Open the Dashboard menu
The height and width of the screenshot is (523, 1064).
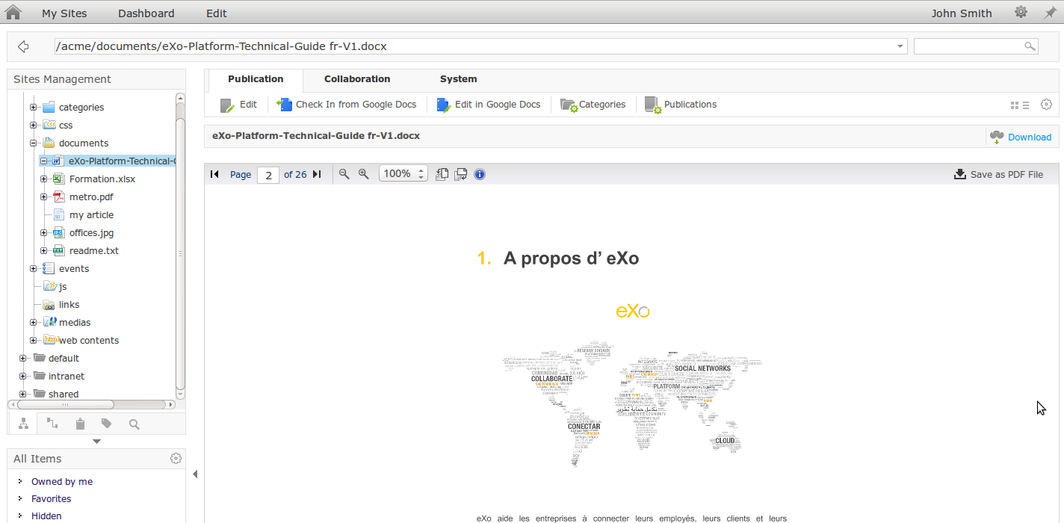pyautogui.click(x=146, y=13)
